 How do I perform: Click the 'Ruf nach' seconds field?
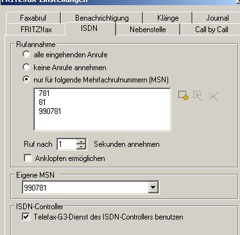click(x=67, y=144)
